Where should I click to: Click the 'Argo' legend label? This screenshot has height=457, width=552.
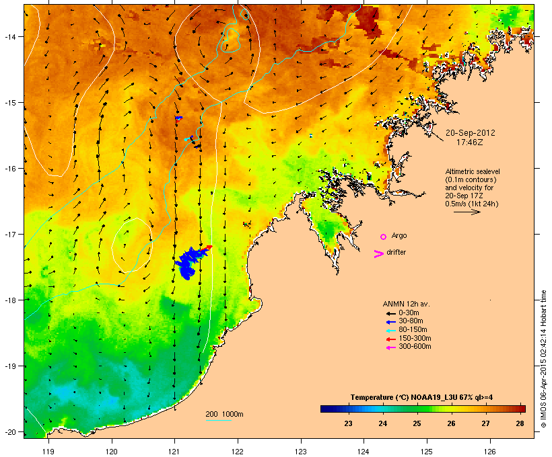click(399, 235)
